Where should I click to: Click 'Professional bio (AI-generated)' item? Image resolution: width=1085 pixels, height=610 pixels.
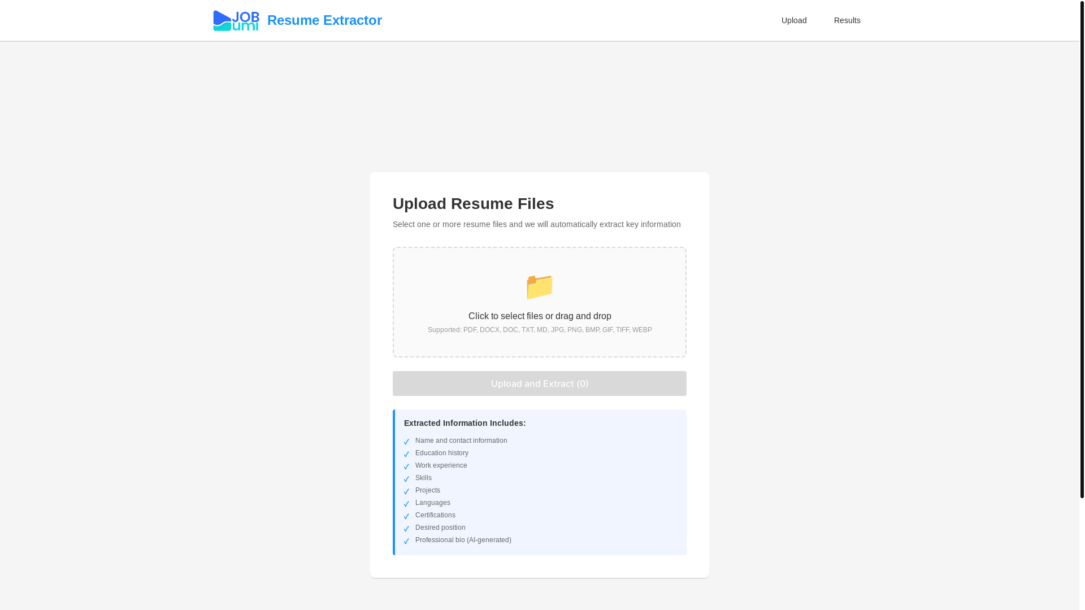click(x=463, y=540)
